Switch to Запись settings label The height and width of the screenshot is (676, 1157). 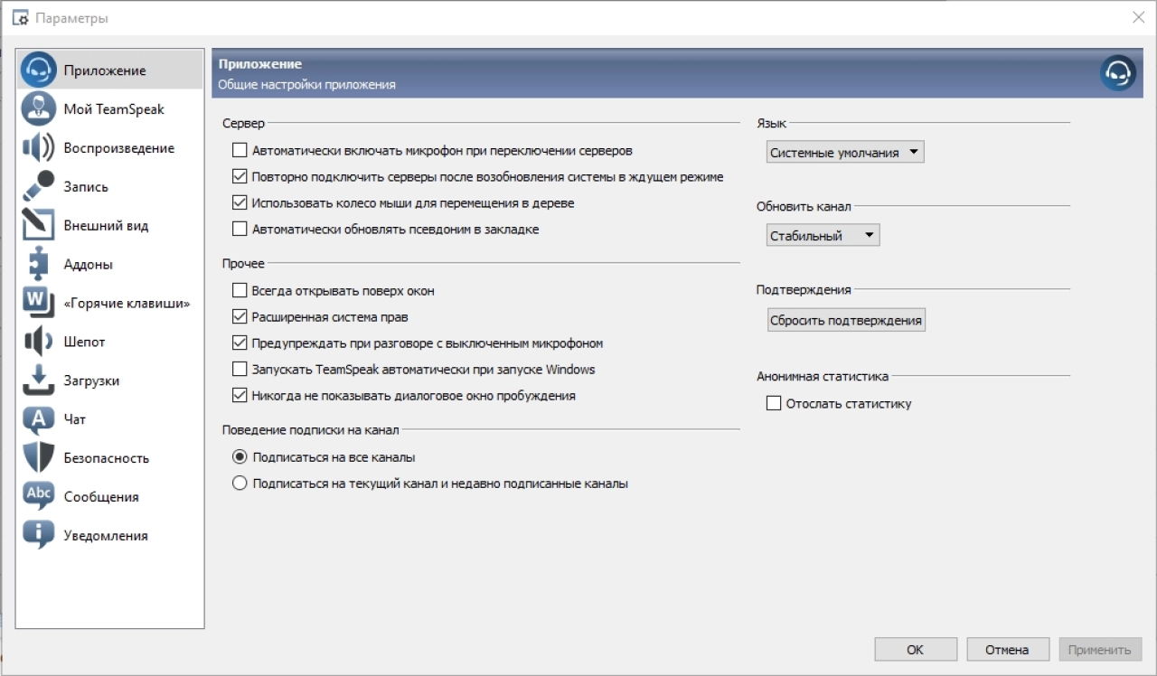[86, 187]
